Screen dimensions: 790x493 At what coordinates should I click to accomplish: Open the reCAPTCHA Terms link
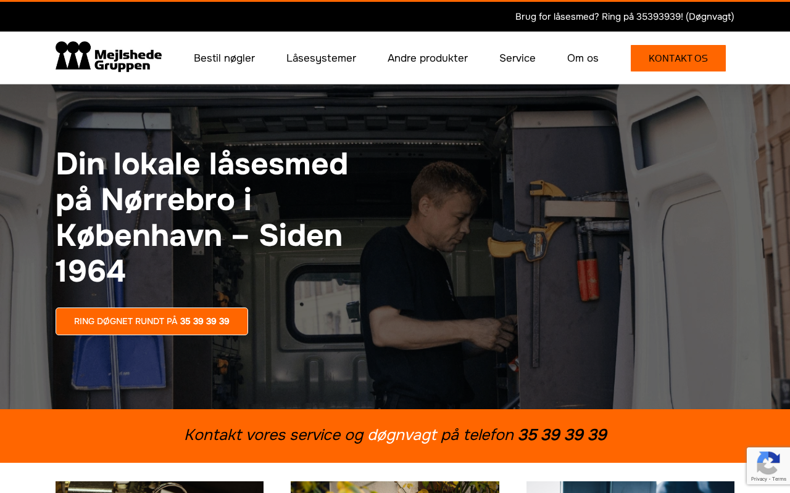(x=779, y=479)
